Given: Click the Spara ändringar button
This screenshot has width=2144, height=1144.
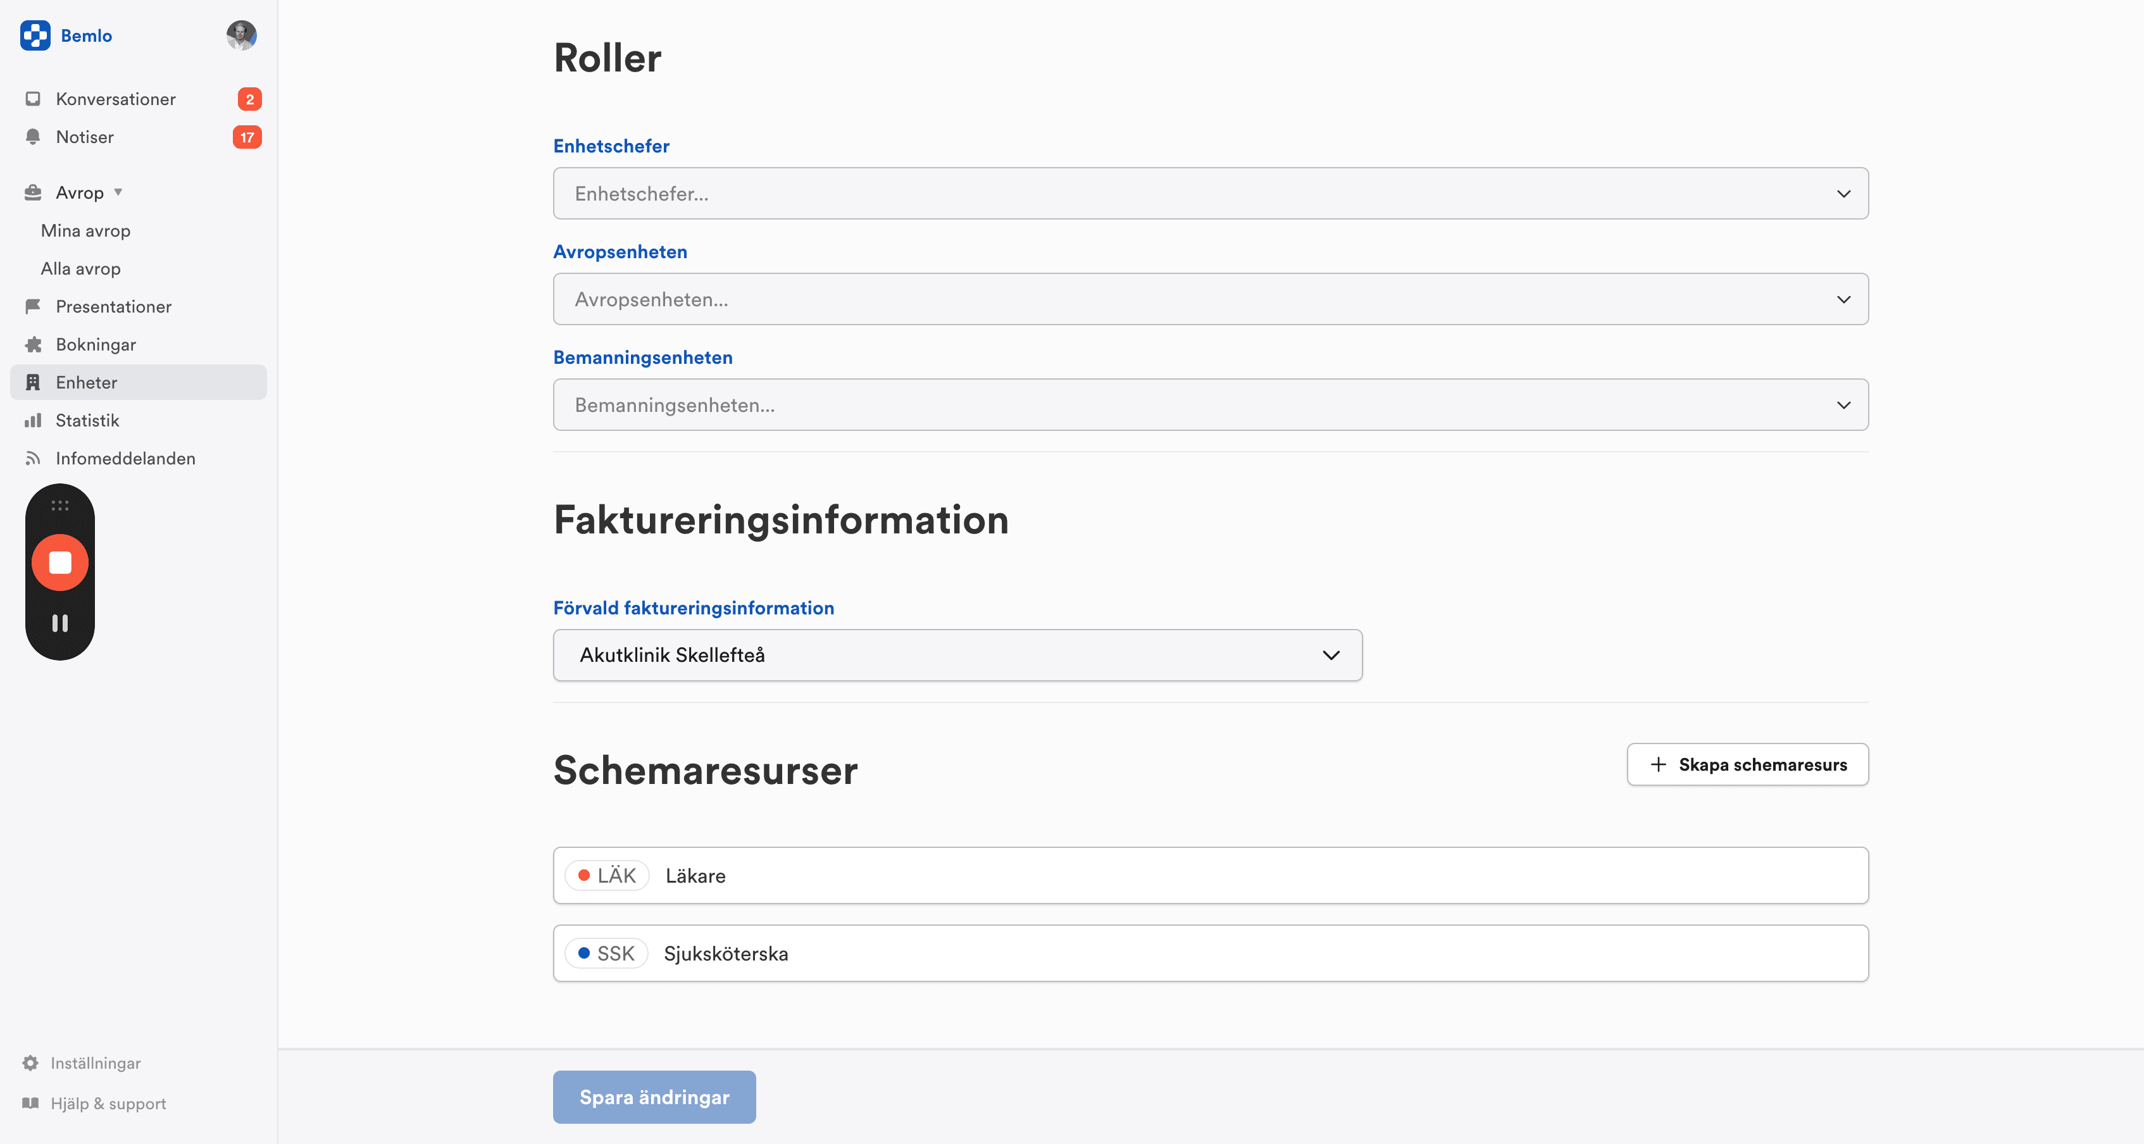Looking at the screenshot, I should pyautogui.click(x=654, y=1097).
